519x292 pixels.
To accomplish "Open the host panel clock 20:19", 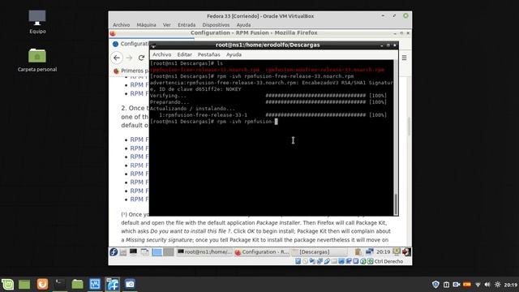I will (511, 285).
